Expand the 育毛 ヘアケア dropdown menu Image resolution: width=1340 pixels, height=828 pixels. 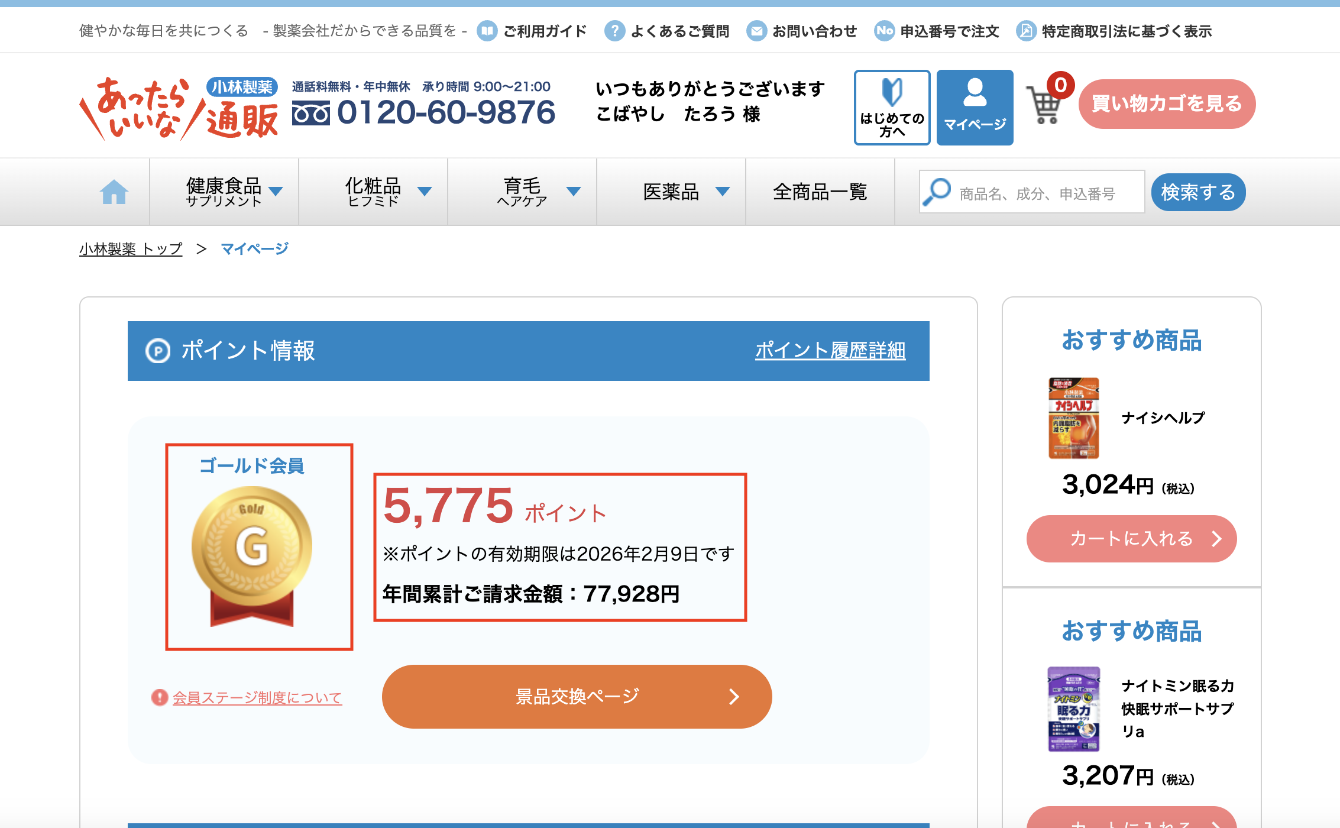pyautogui.click(x=522, y=192)
